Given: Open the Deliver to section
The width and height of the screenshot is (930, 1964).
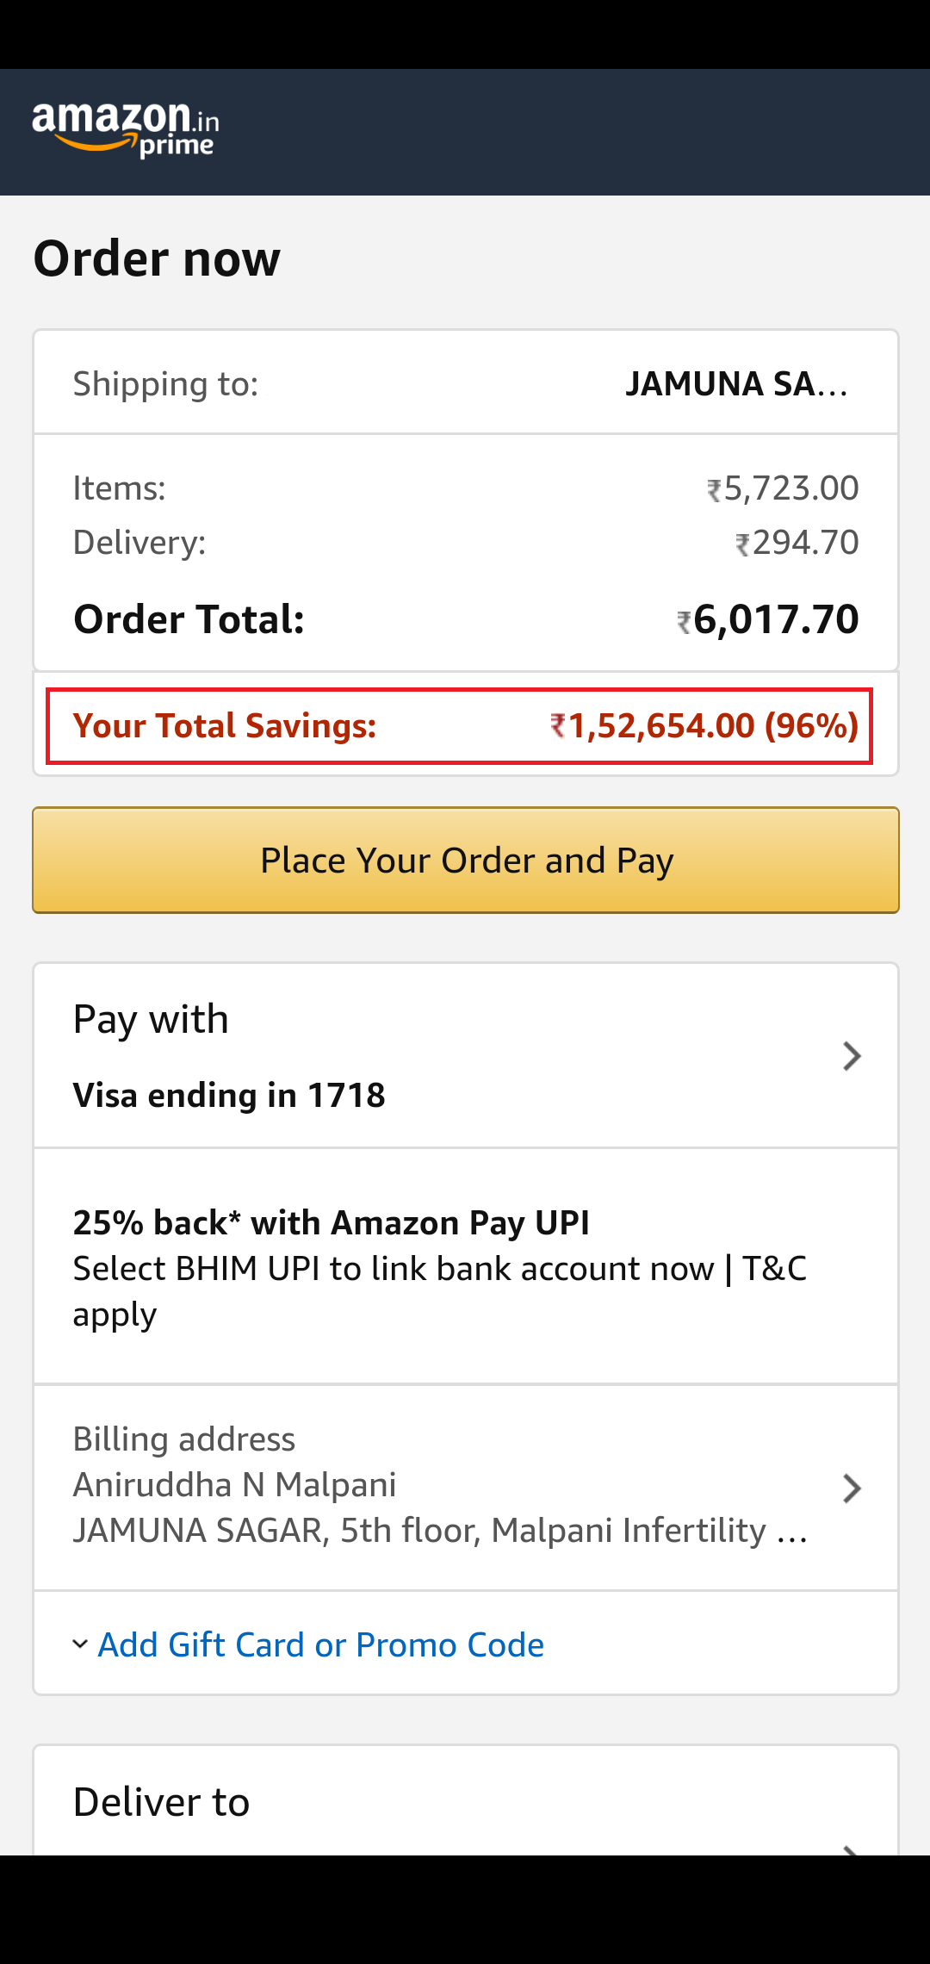Looking at the screenshot, I should point(162,1802).
